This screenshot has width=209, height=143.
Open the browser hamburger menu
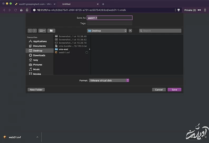pos(205,10)
